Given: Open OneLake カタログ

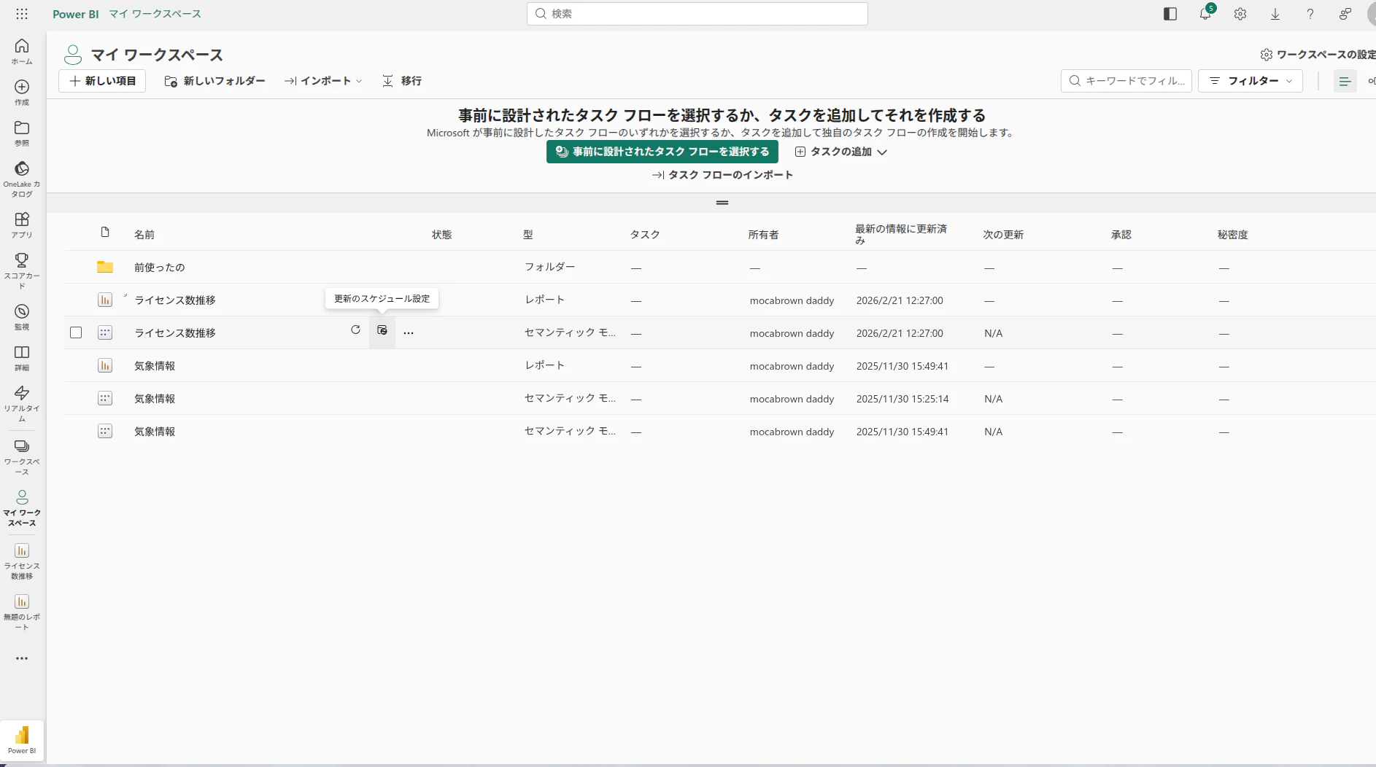Looking at the screenshot, I should pyautogui.click(x=22, y=179).
